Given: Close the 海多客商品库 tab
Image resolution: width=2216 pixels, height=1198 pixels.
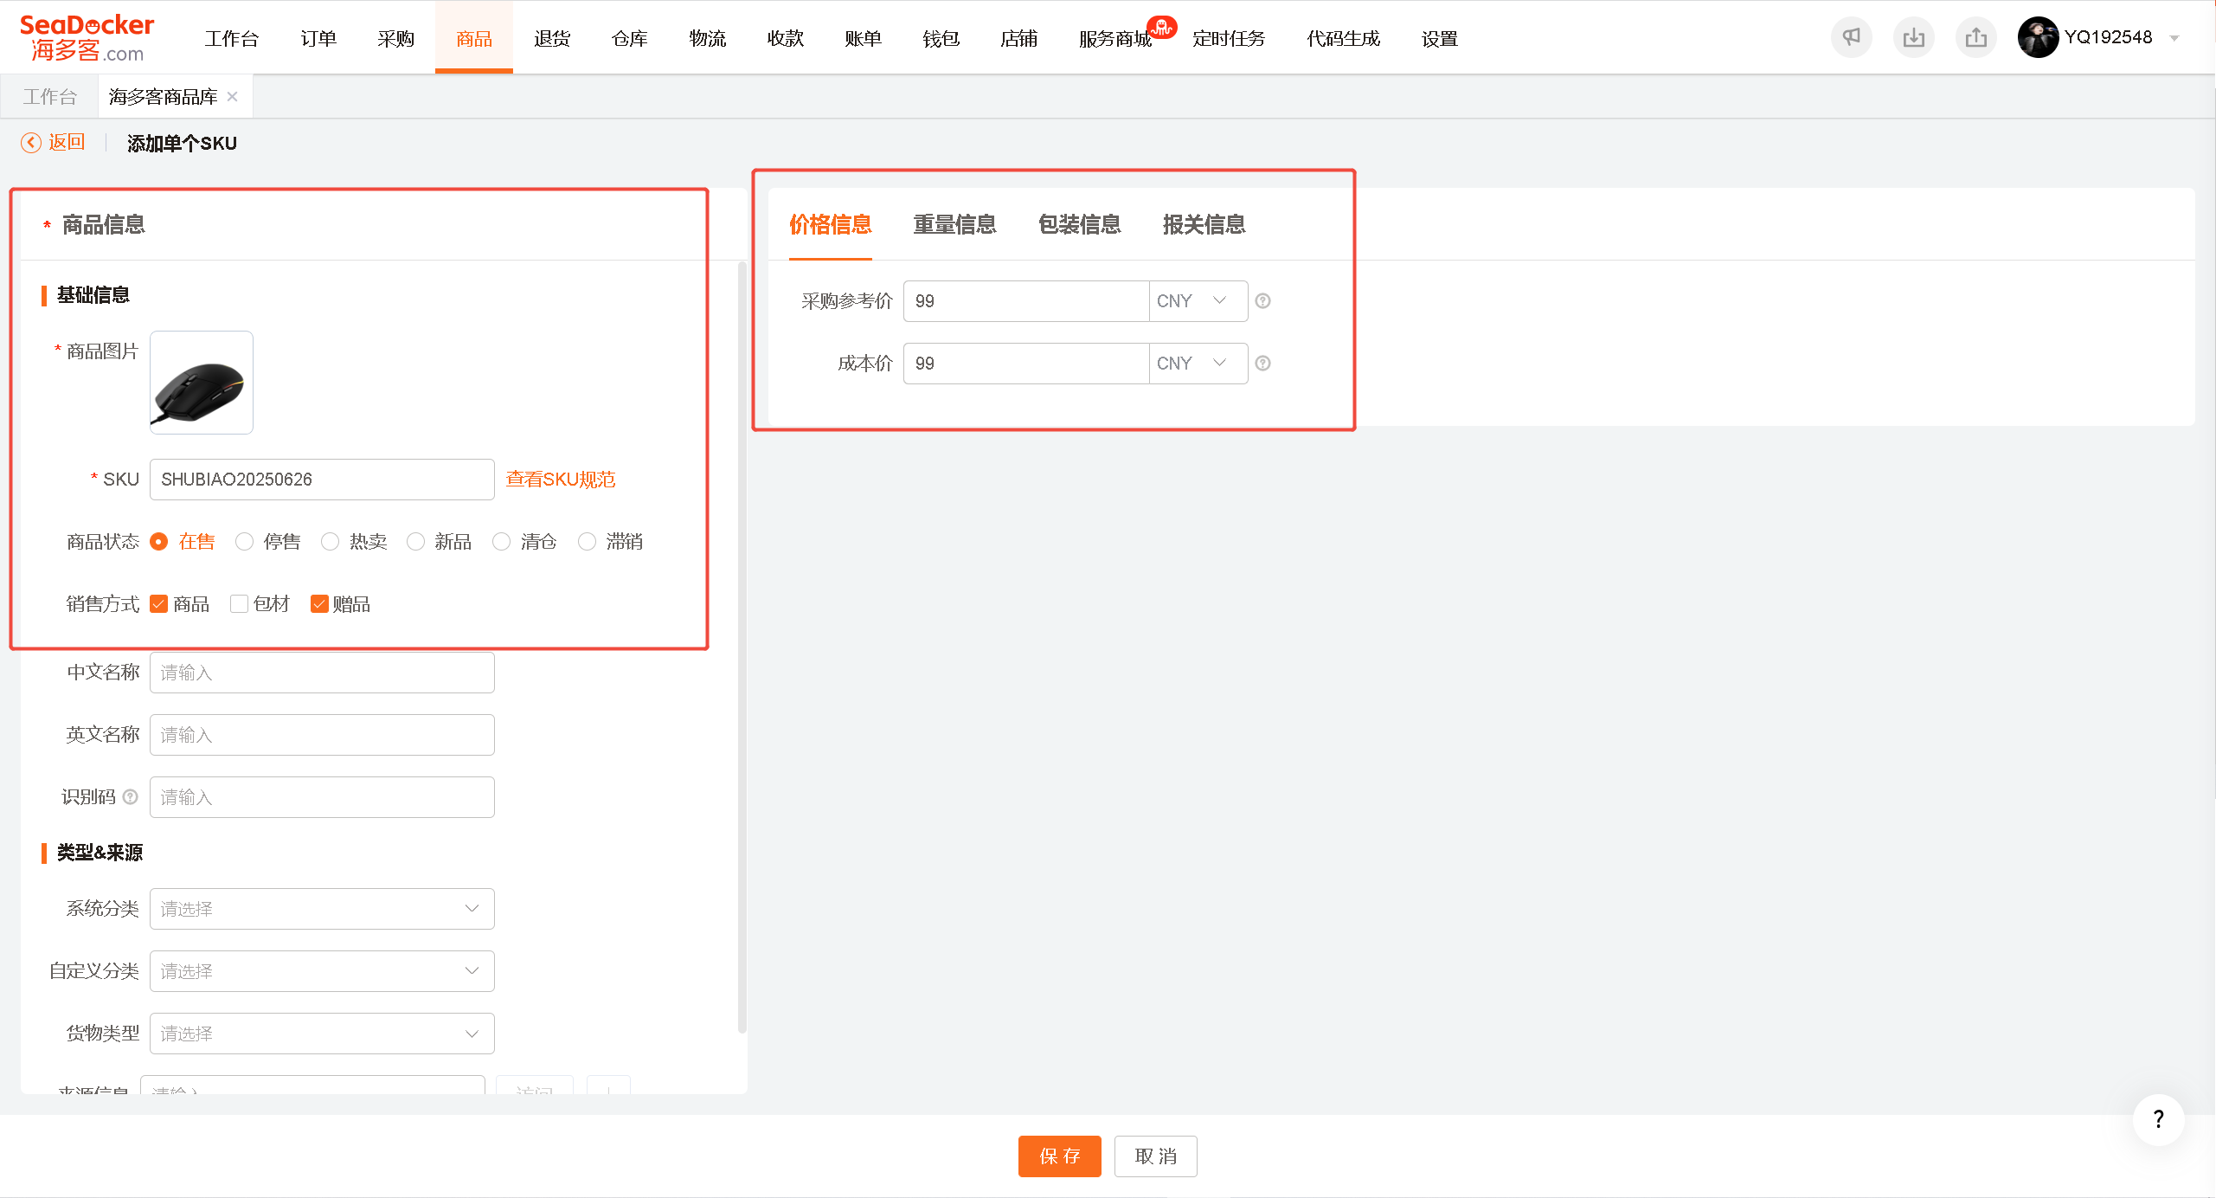Looking at the screenshot, I should (x=232, y=97).
